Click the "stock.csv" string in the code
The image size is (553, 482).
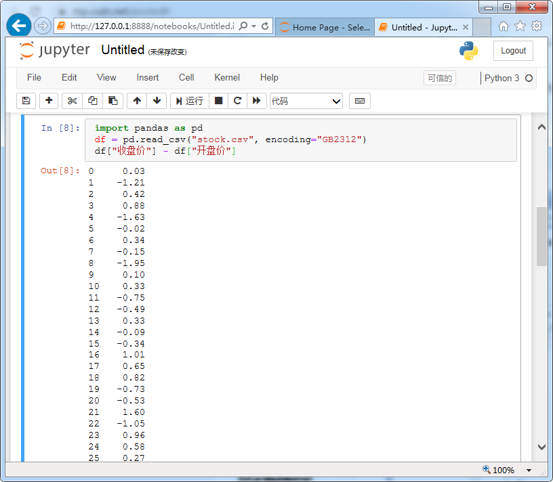[222, 139]
